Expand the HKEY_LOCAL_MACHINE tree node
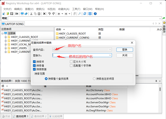This screenshot has width=166, height=119. 6,44
